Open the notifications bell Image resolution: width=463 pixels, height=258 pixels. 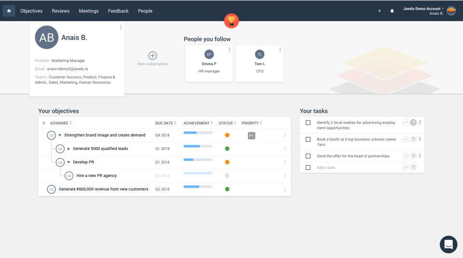coord(392,11)
